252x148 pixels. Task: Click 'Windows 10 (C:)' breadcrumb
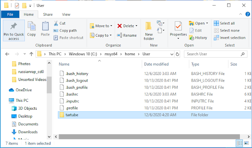(83, 54)
